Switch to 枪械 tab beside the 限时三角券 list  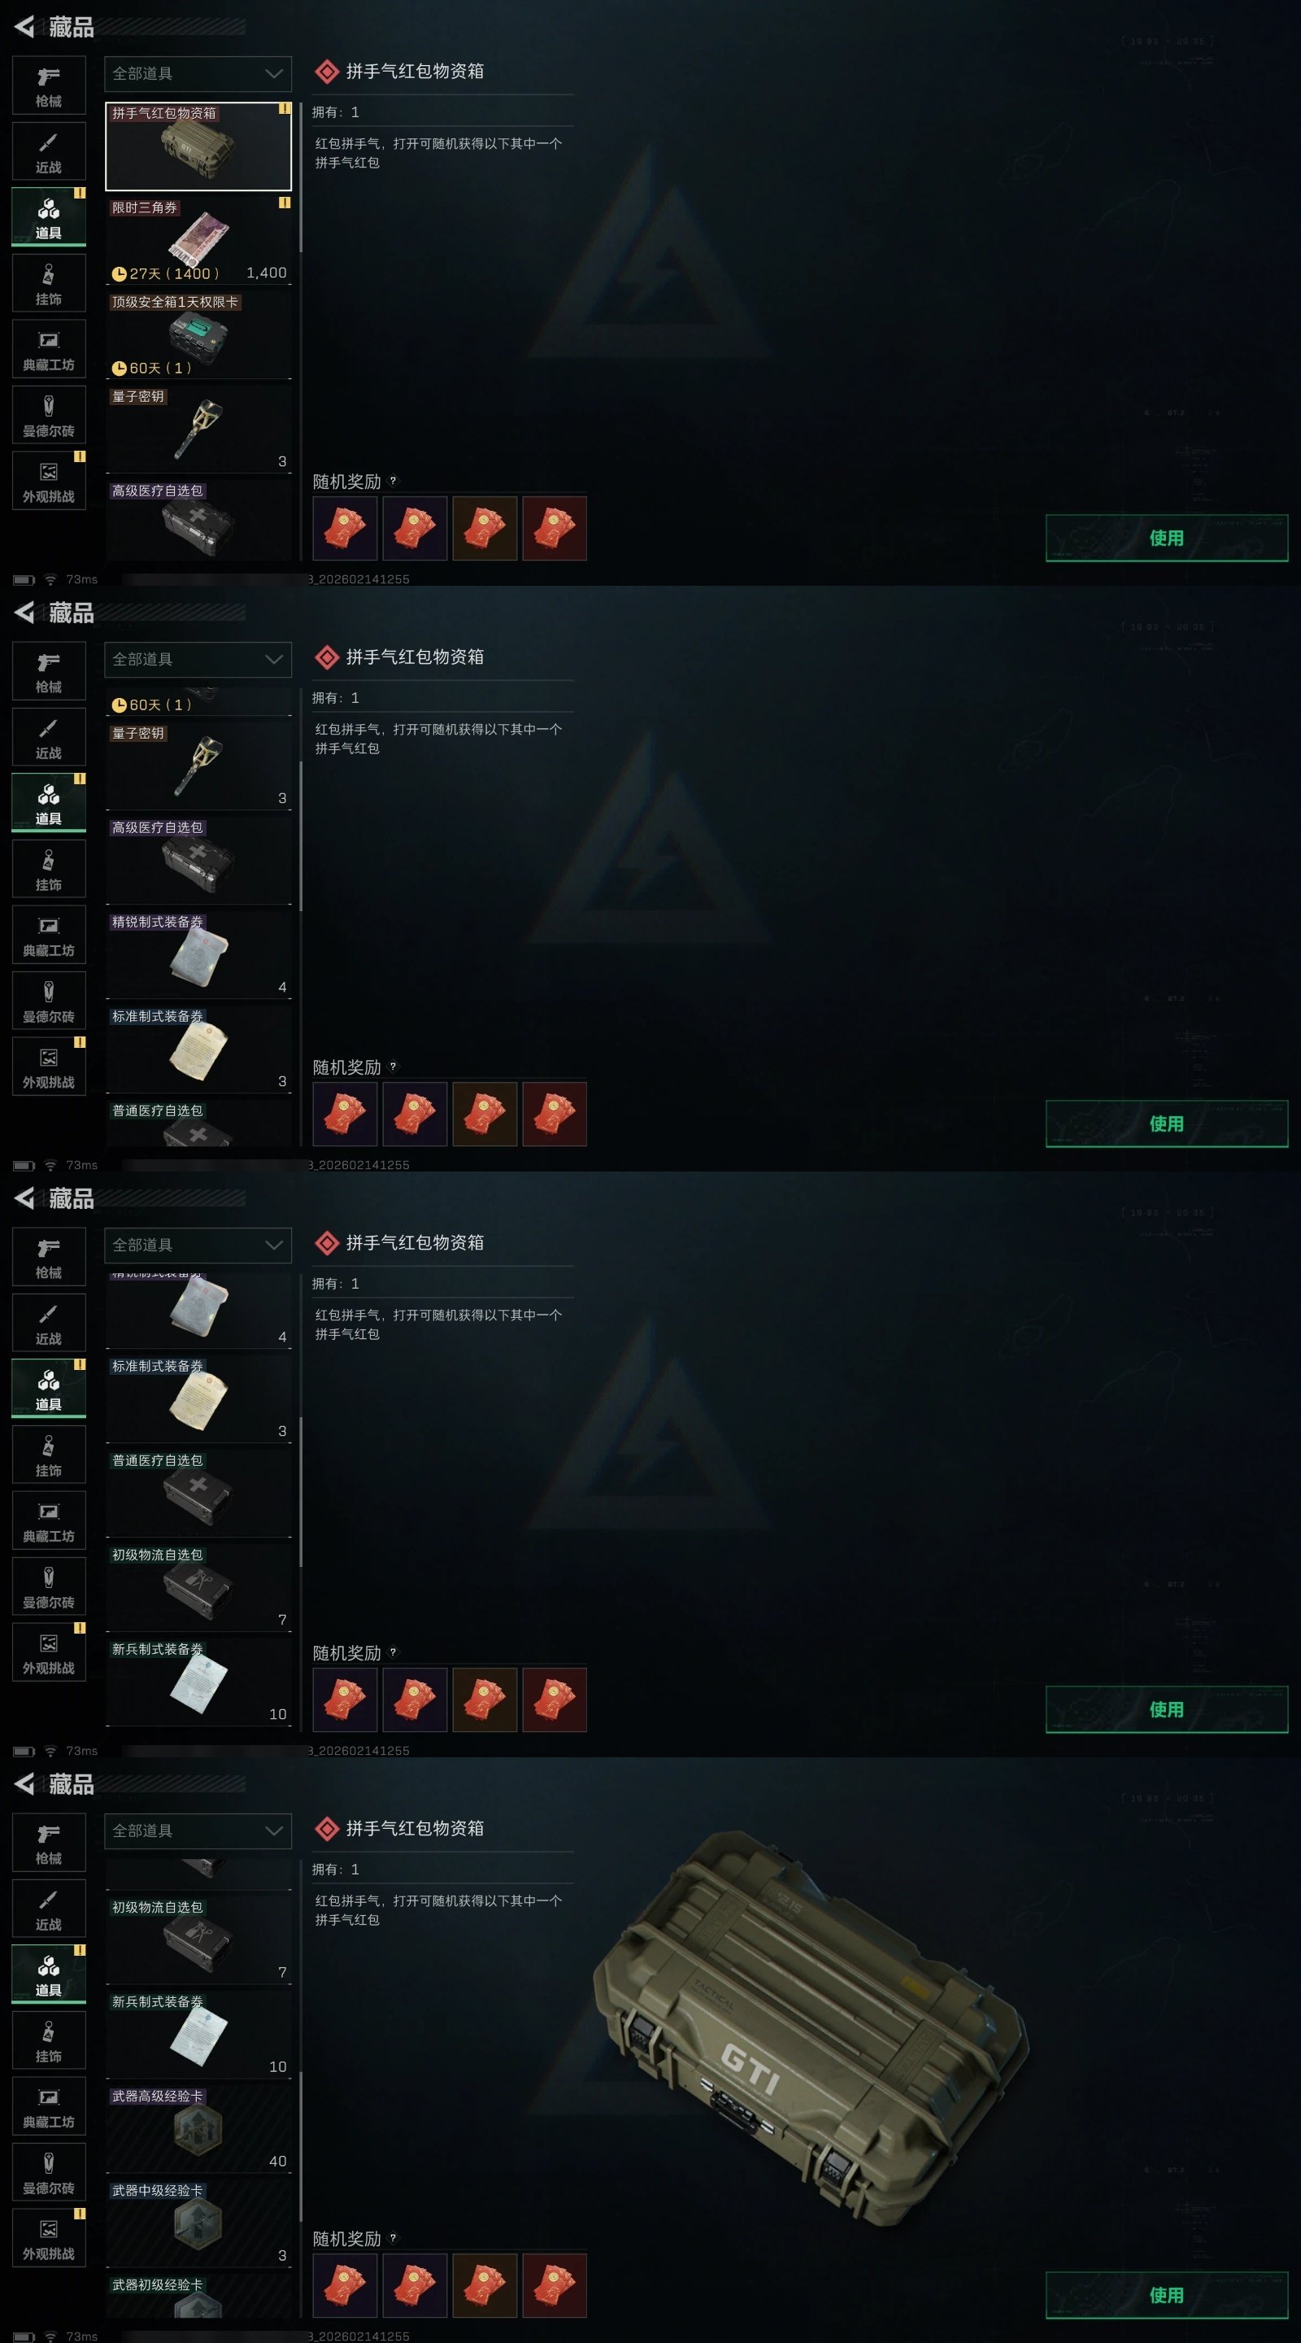[x=49, y=85]
